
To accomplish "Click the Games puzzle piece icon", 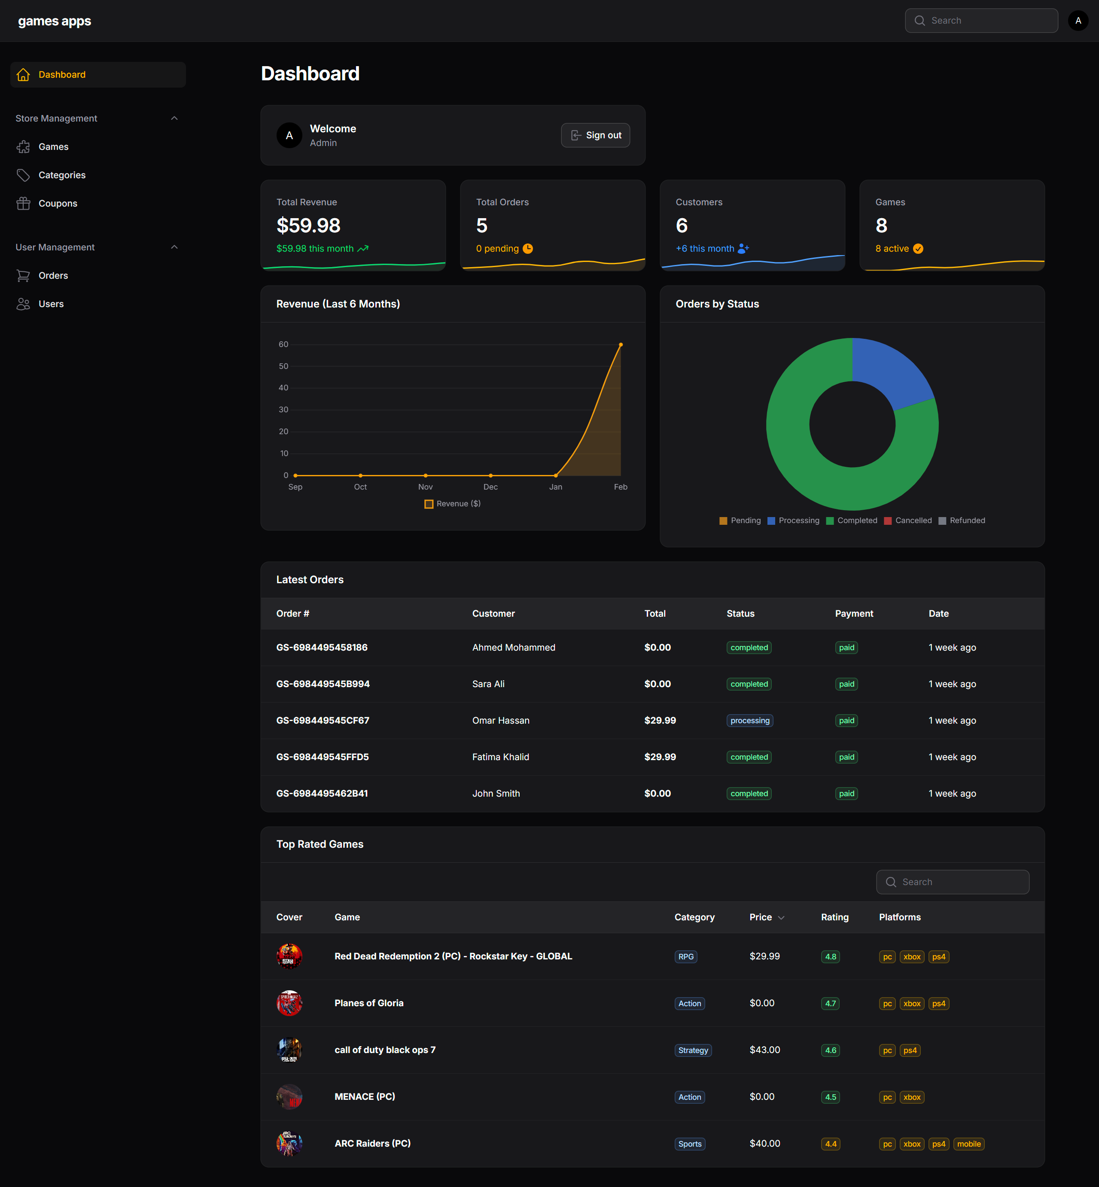I will [x=23, y=147].
